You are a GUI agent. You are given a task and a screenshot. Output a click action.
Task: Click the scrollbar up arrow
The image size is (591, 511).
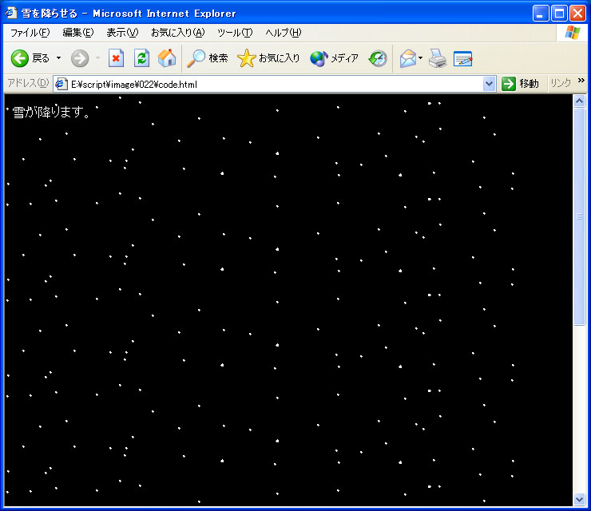pos(579,101)
